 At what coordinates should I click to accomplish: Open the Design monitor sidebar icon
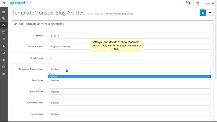tap(4, 32)
